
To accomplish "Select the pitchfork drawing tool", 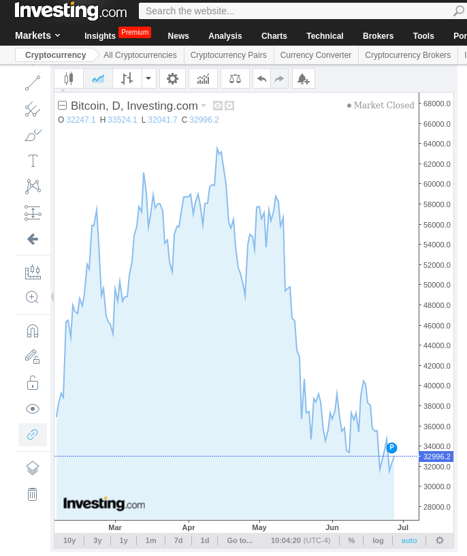I will [x=32, y=109].
